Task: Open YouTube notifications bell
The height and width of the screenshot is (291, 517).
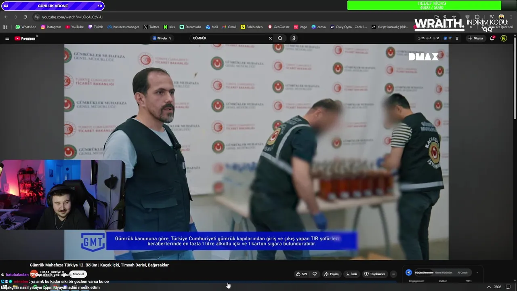Action: [492, 38]
